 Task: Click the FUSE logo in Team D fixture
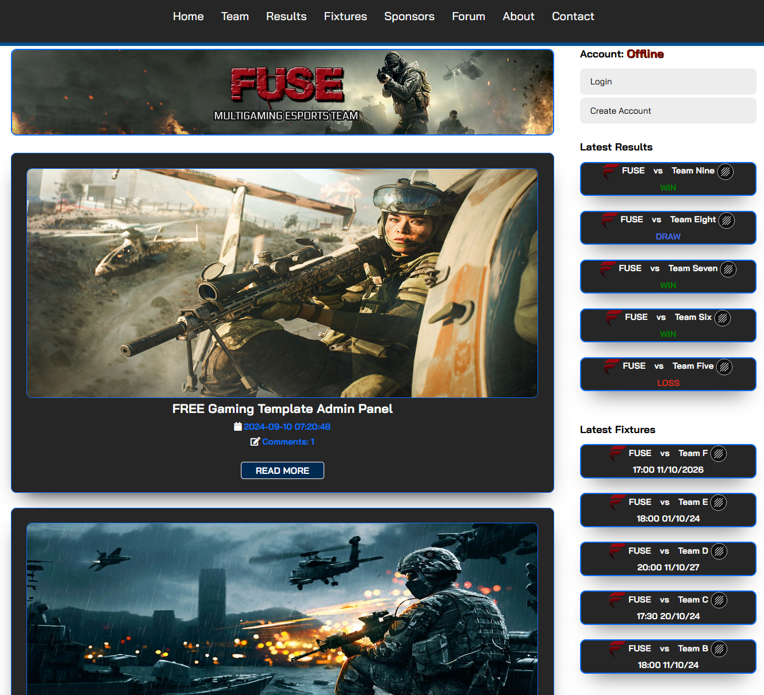(617, 551)
